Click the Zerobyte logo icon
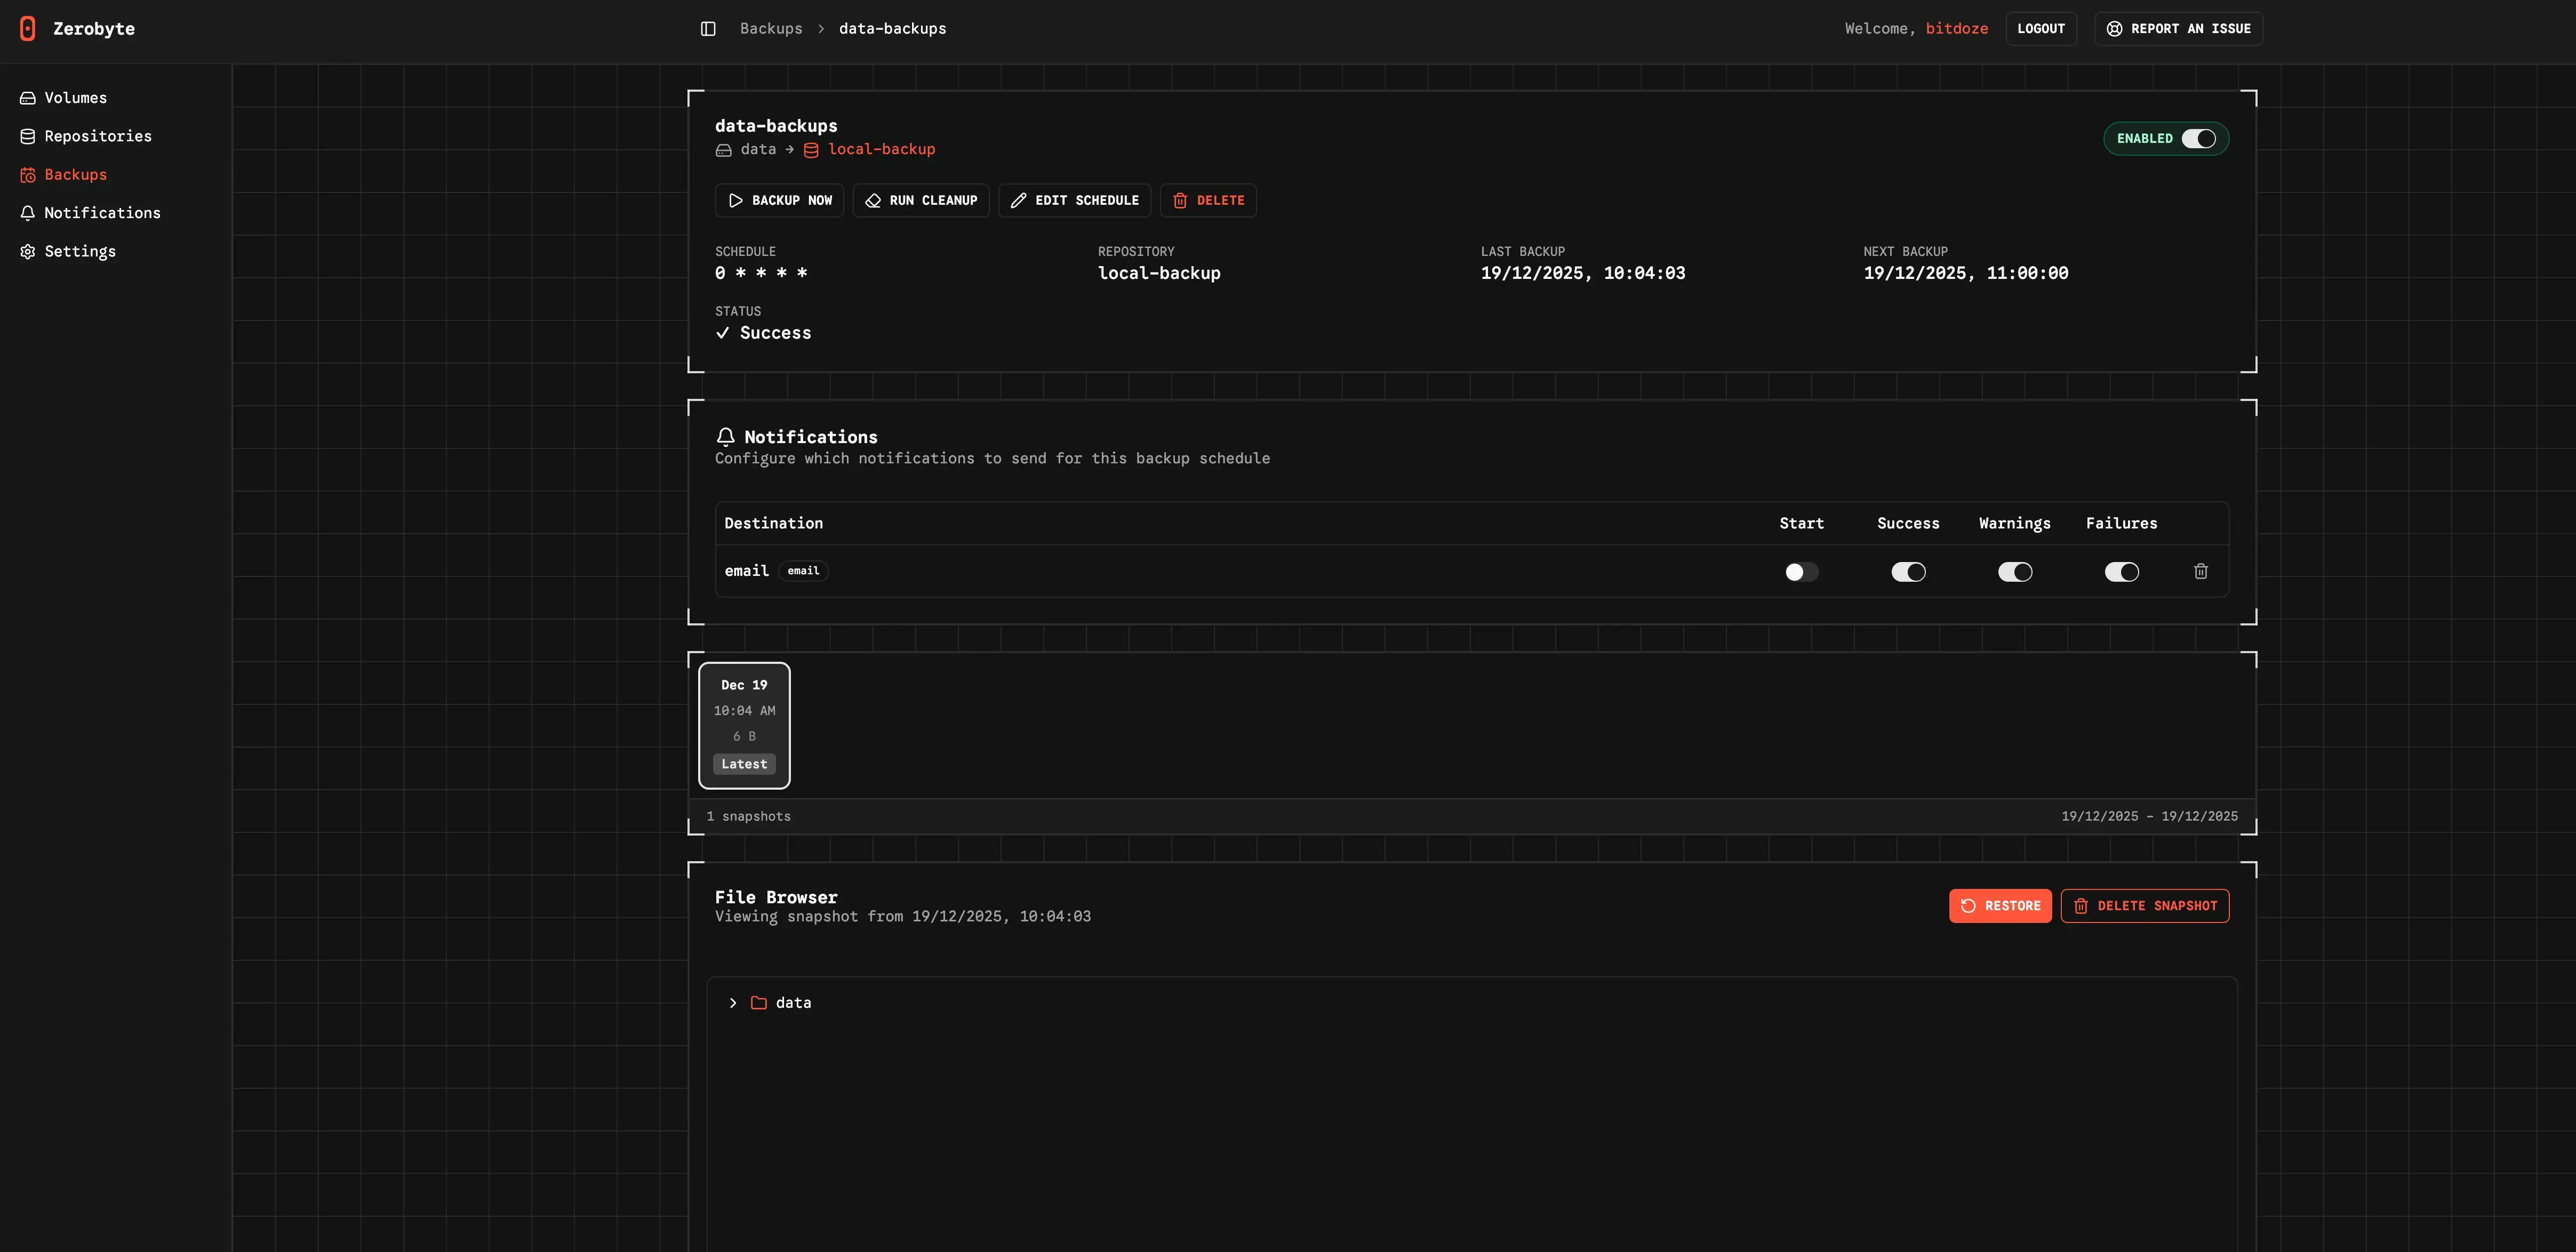The image size is (2576, 1252). [x=28, y=29]
